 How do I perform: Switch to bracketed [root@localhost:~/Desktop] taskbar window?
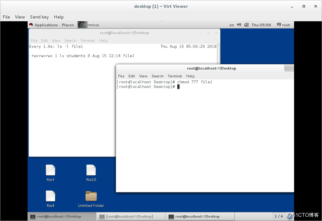point(131,217)
